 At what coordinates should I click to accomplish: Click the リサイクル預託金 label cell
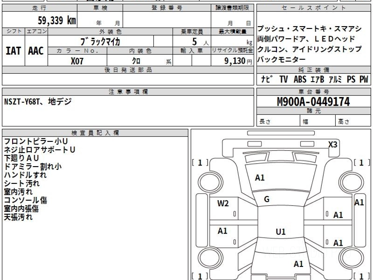pyautogui.click(x=233, y=51)
